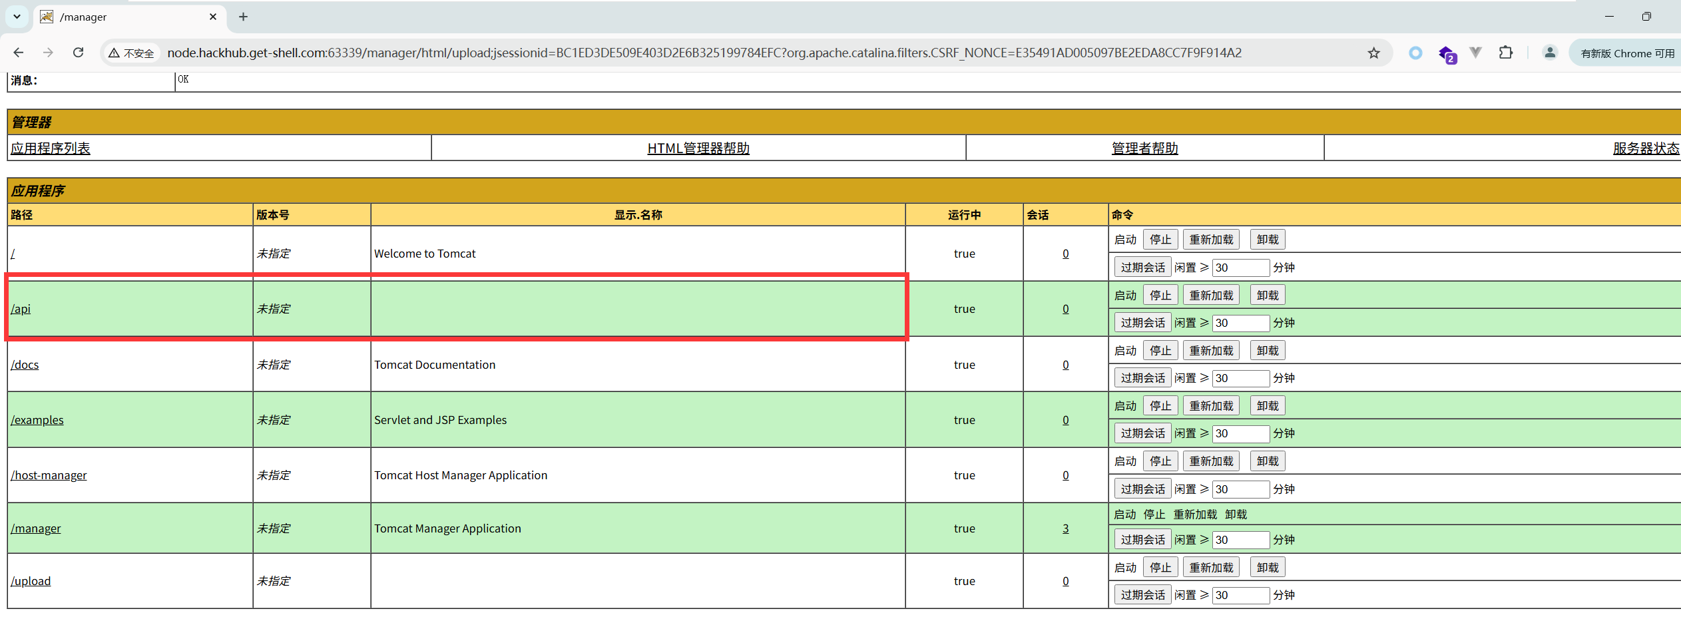Viewport: 1681px width, 617px height.
Task: Click the 不安全 security warning indicator
Action: click(130, 53)
